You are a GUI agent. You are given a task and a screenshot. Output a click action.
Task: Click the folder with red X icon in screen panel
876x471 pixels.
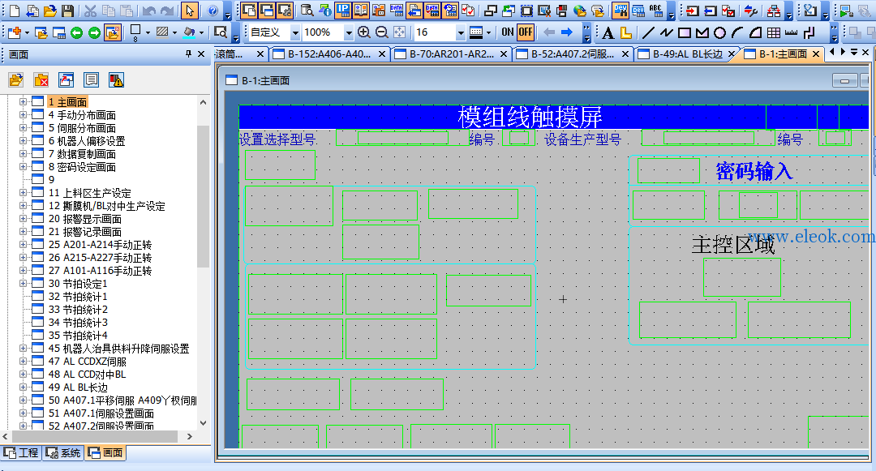41,79
